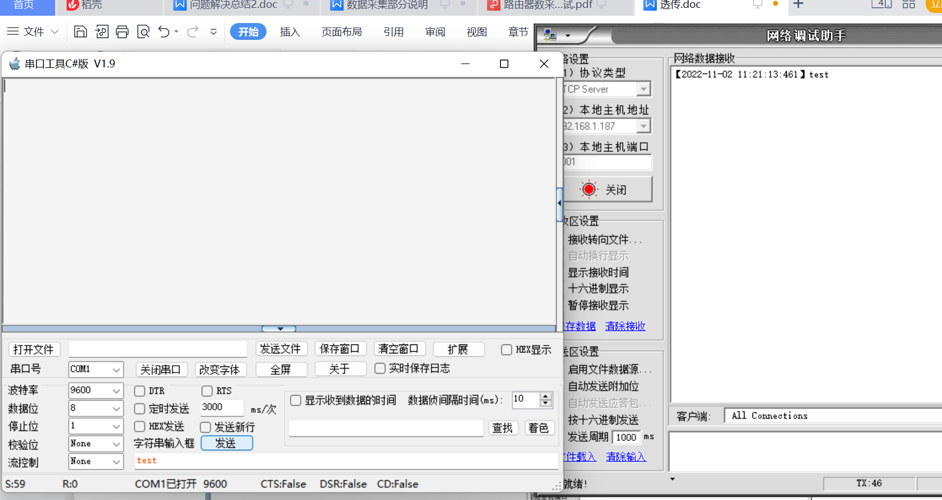Switch to the 透传.doc document tab

point(680,5)
